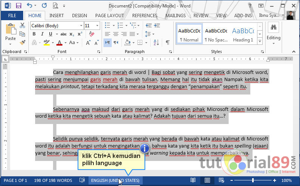Center the paragraph text
Image resolution: width=300 pixels, height=186 pixels.
pos(115,34)
